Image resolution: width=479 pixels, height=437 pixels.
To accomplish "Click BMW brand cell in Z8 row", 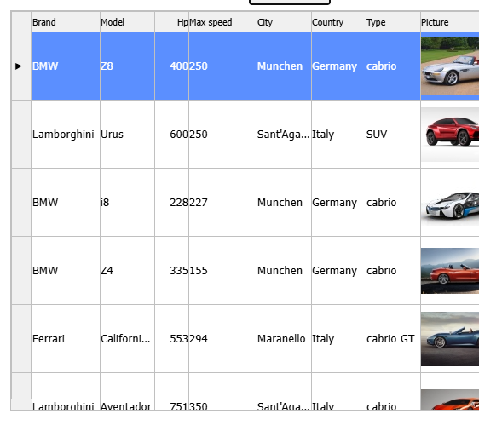I will 66,66.
